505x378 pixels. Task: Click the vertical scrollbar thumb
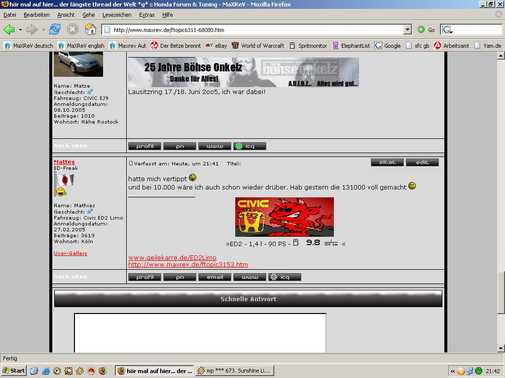pyautogui.click(x=501, y=292)
